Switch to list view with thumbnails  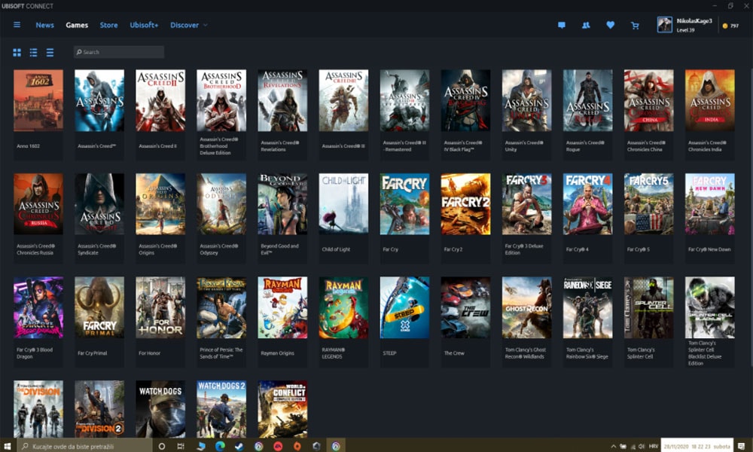click(x=34, y=53)
